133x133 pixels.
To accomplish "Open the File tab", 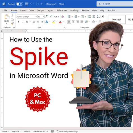I will click(x=5, y=10).
